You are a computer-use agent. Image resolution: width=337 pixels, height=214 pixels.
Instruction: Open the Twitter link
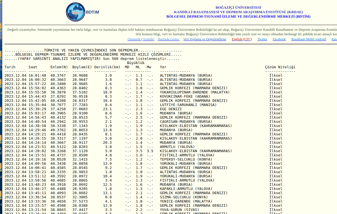click(262, 39)
